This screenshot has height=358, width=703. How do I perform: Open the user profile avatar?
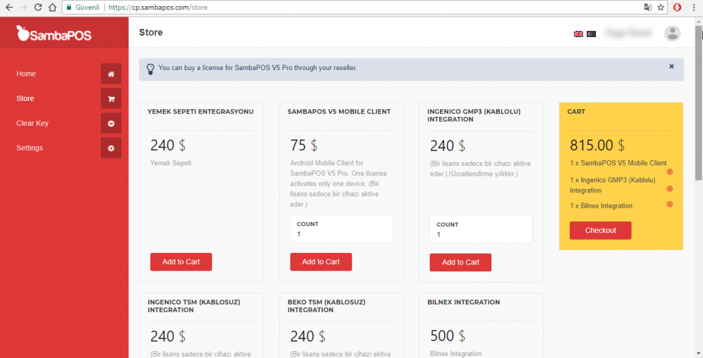(672, 33)
